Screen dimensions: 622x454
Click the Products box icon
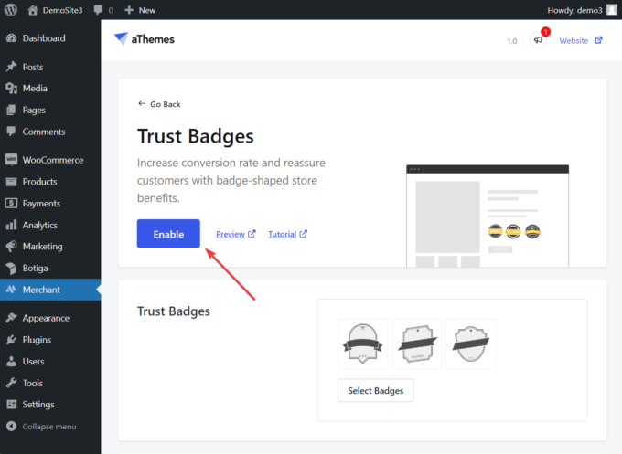pyautogui.click(x=11, y=182)
